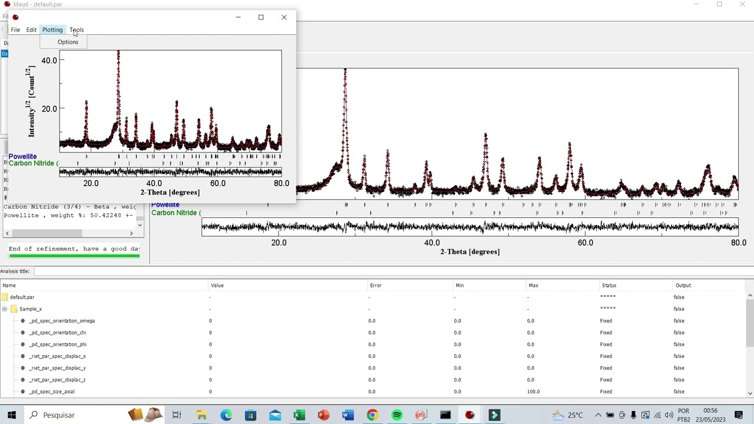Select the _pd_spec_size_axial parameter
This screenshot has width=754, height=424.
52,391
